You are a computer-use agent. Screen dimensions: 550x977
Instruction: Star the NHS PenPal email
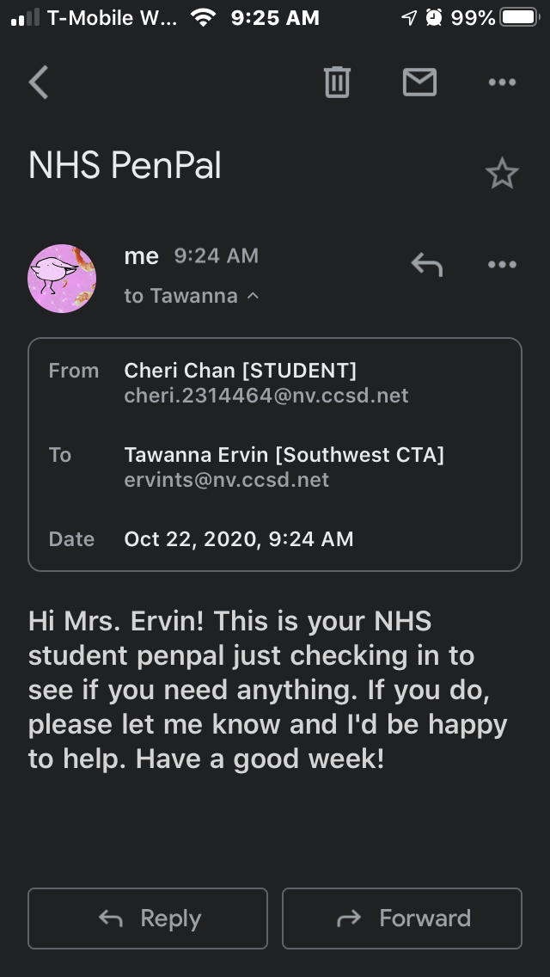click(x=502, y=175)
